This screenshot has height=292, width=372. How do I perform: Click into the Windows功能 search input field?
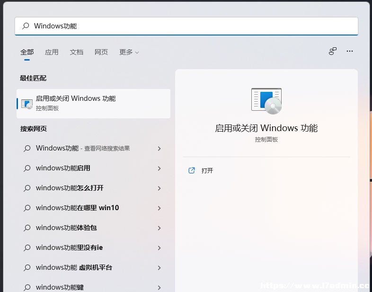click(186, 26)
